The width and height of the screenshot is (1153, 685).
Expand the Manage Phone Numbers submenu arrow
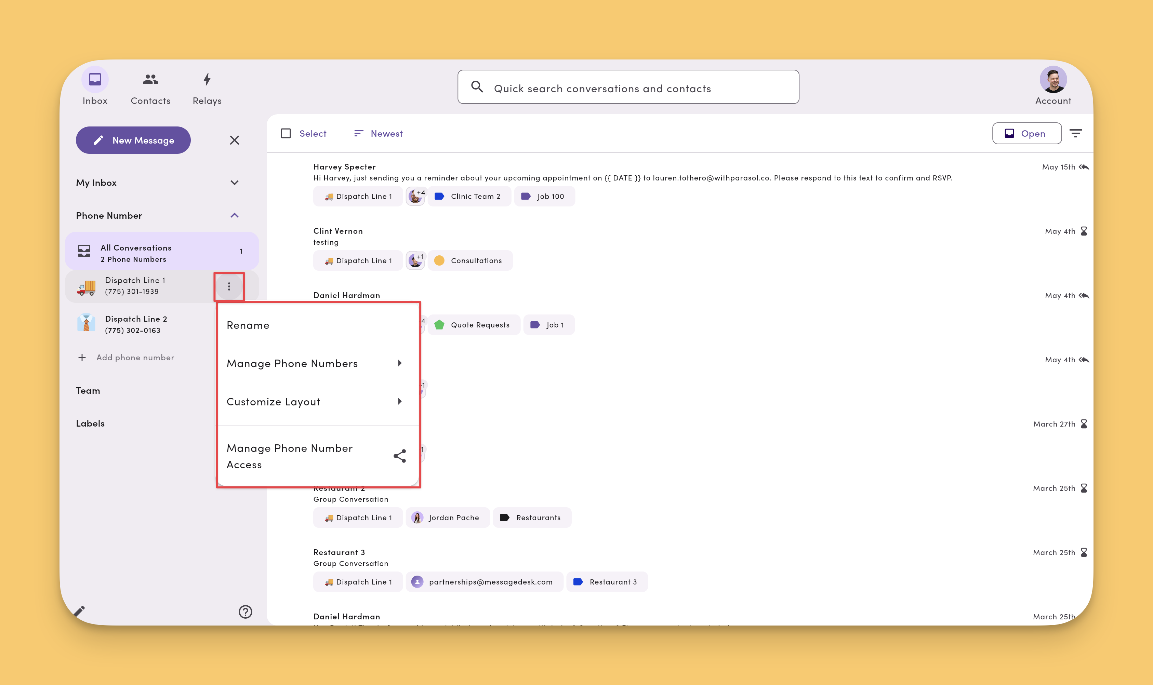(399, 363)
